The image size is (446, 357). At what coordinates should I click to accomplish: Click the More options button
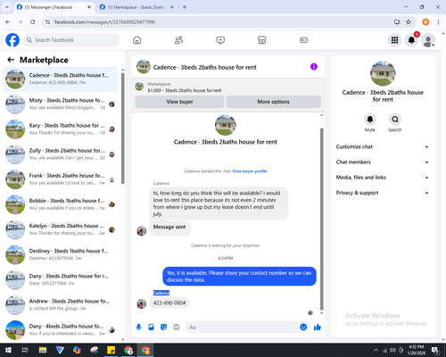pyautogui.click(x=273, y=102)
